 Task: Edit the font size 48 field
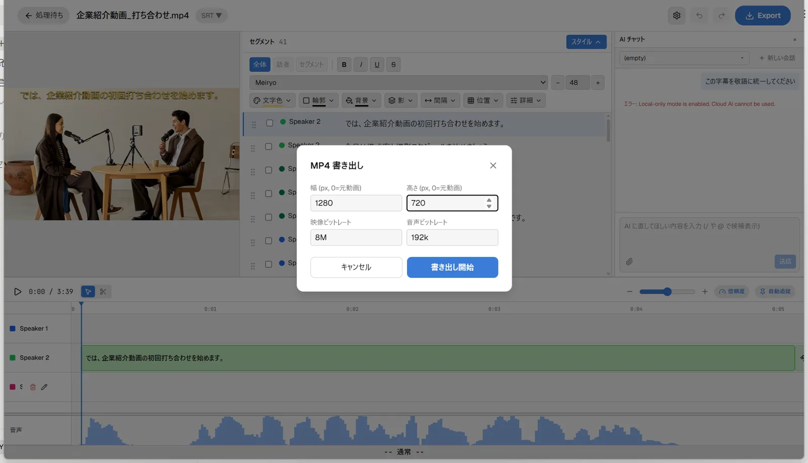578,82
